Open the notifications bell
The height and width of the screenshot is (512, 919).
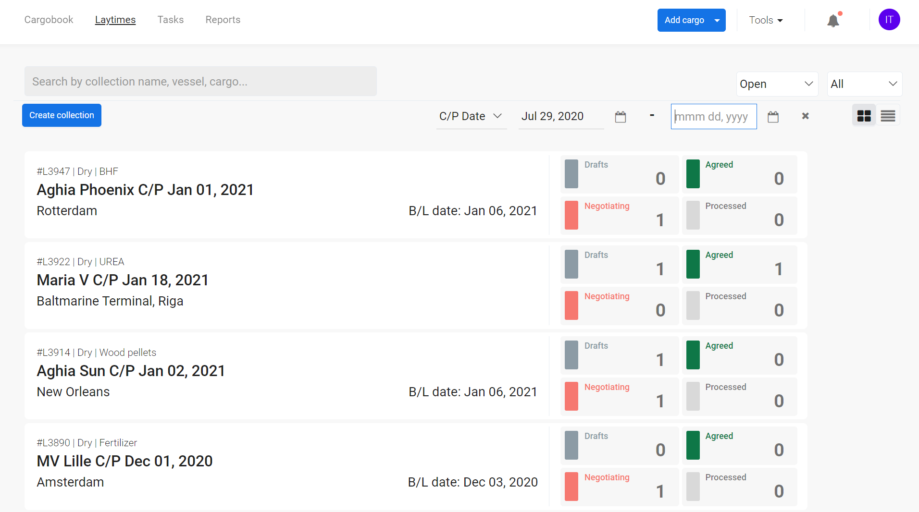coord(833,21)
